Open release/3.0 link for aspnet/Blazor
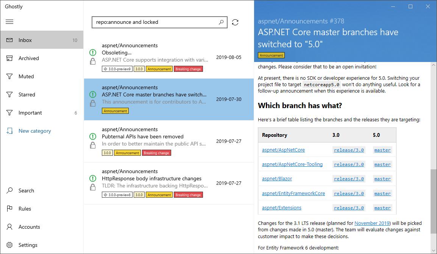 (349, 179)
